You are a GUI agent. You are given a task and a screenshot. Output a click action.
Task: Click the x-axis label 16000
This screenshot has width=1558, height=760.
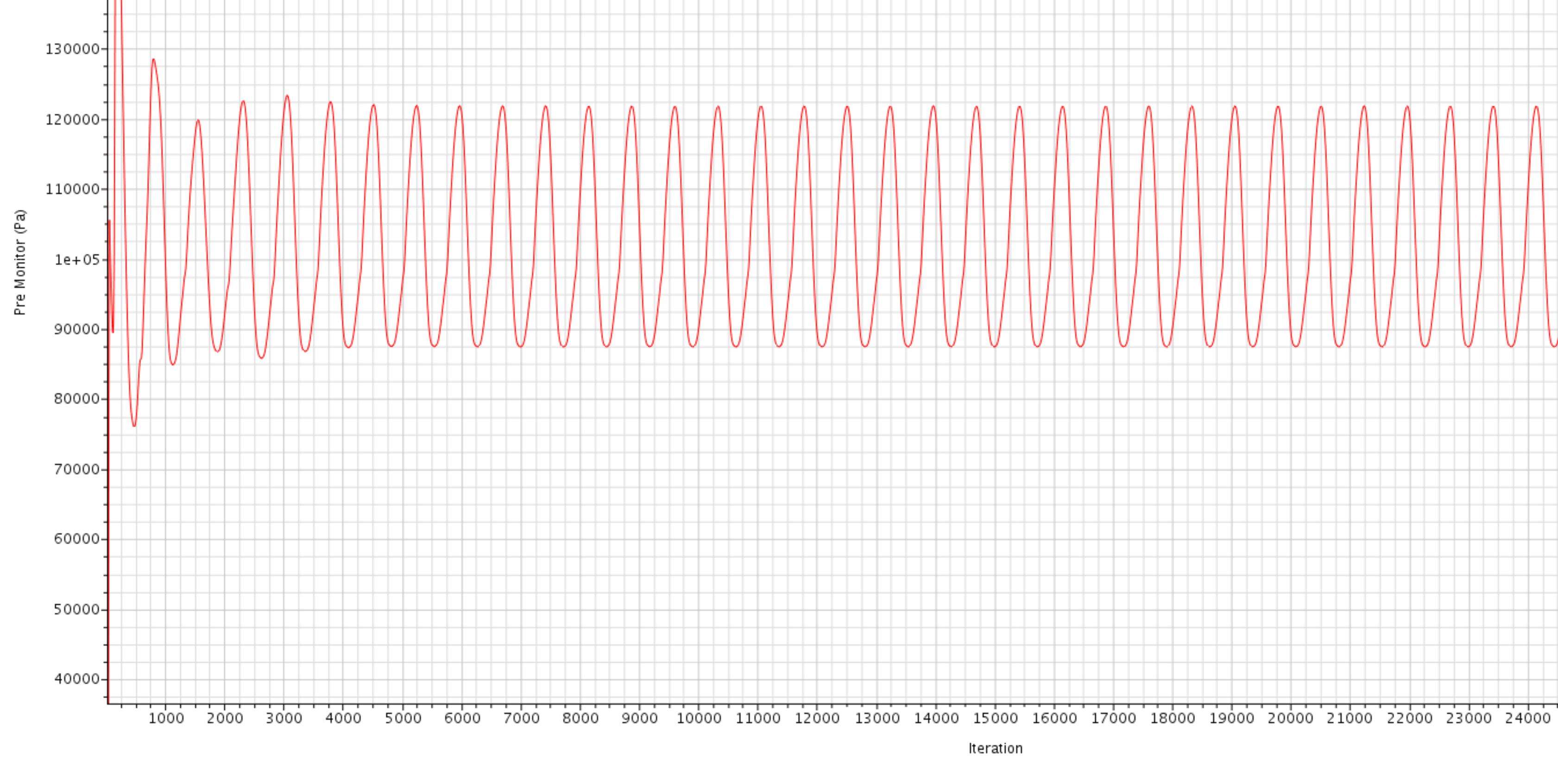point(1055,719)
